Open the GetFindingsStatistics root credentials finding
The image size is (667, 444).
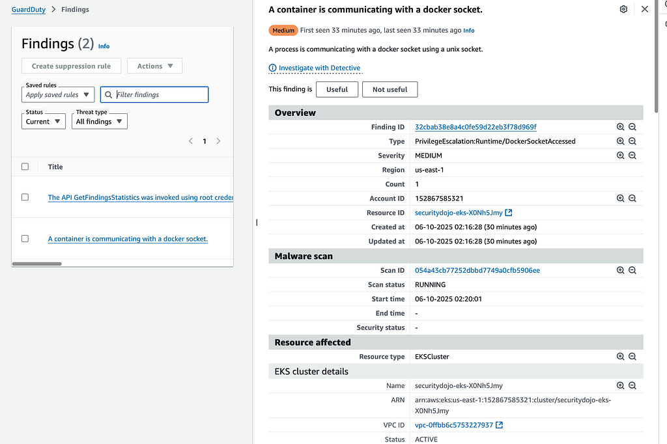click(141, 197)
